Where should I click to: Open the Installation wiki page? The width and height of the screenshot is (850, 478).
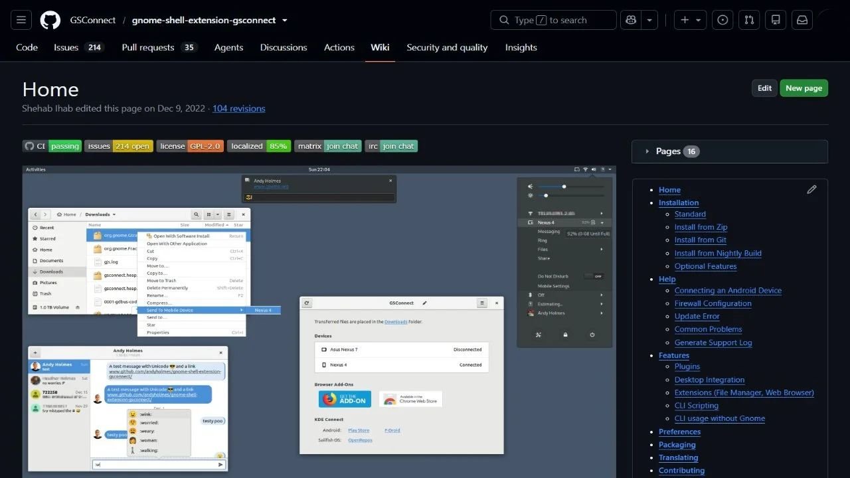pyautogui.click(x=679, y=202)
